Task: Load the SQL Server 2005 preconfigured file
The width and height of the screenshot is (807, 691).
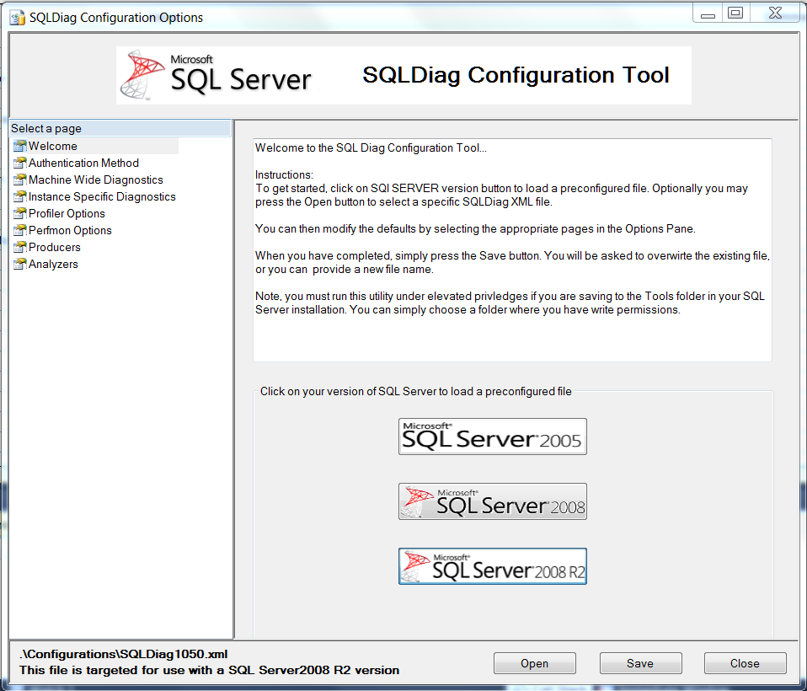Action: click(x=492, y=437)
